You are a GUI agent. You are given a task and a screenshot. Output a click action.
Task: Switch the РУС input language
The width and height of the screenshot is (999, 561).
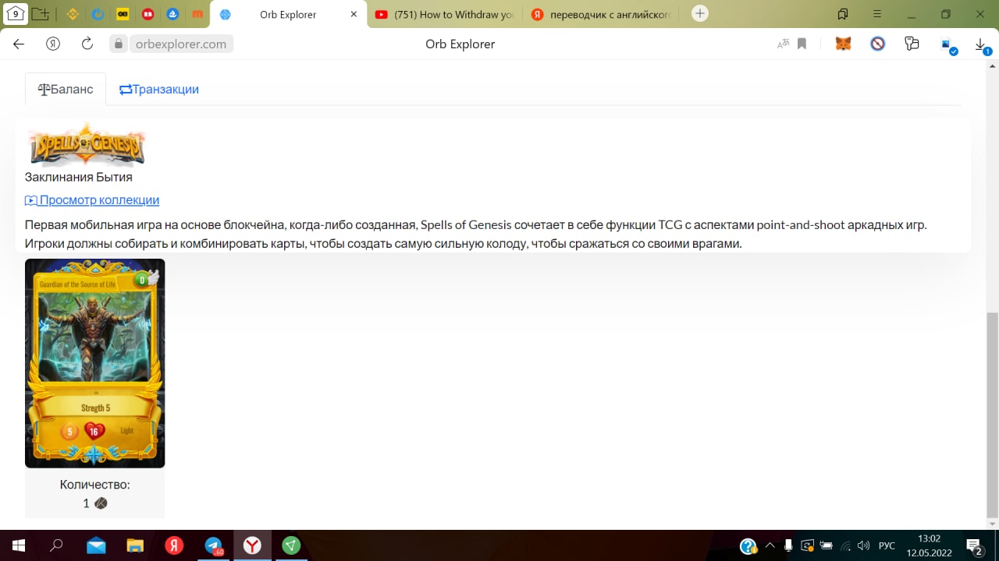[887, 545]
